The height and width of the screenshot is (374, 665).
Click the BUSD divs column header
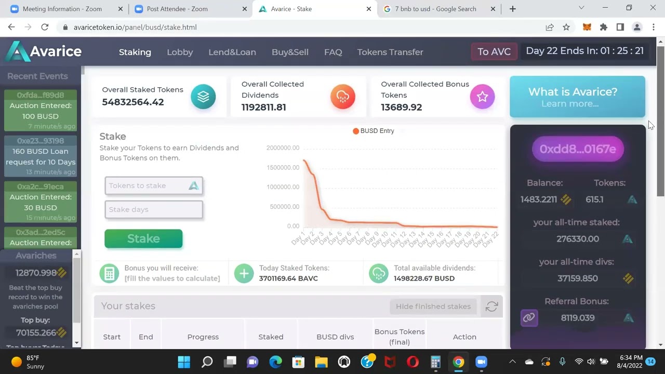pyautogui.click(x=335, y=337)
